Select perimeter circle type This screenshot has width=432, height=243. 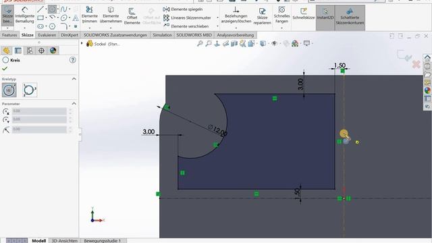tap(30, 90)
